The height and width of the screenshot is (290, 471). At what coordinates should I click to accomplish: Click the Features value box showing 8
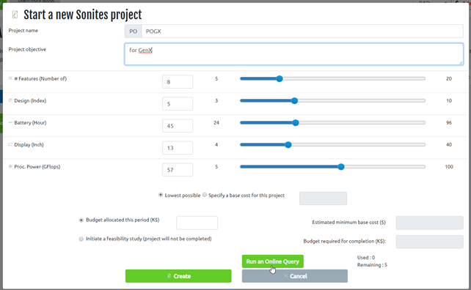[x=178, y=81]
